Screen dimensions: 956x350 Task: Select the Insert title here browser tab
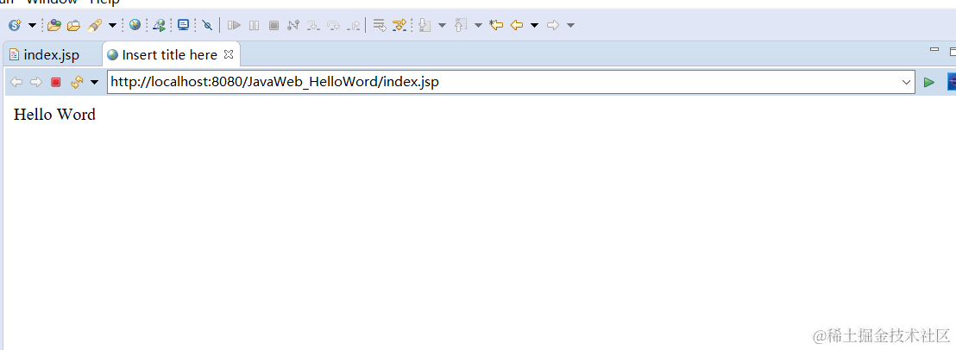point(169,55)
